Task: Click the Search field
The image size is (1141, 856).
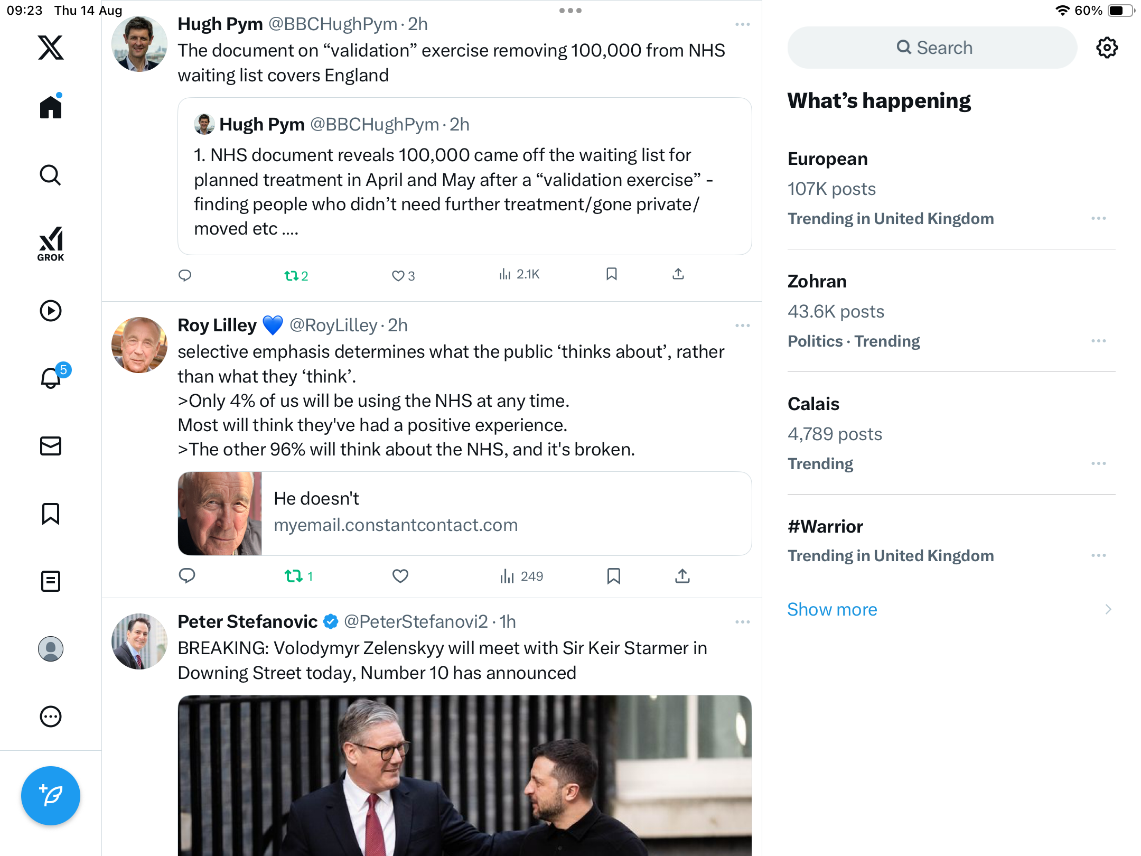Action: pyautogui.click(x=932, y=48)
